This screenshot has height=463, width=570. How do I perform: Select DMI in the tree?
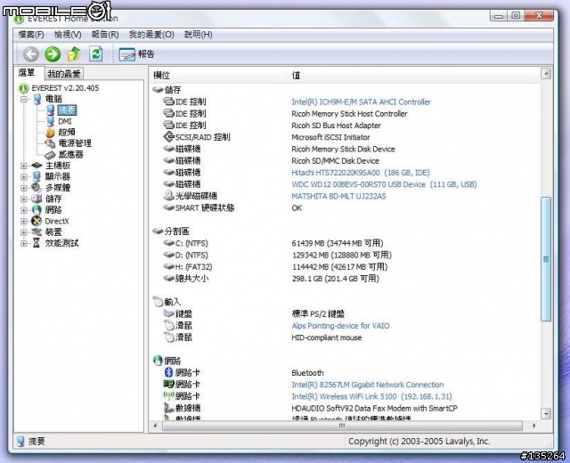65,121
